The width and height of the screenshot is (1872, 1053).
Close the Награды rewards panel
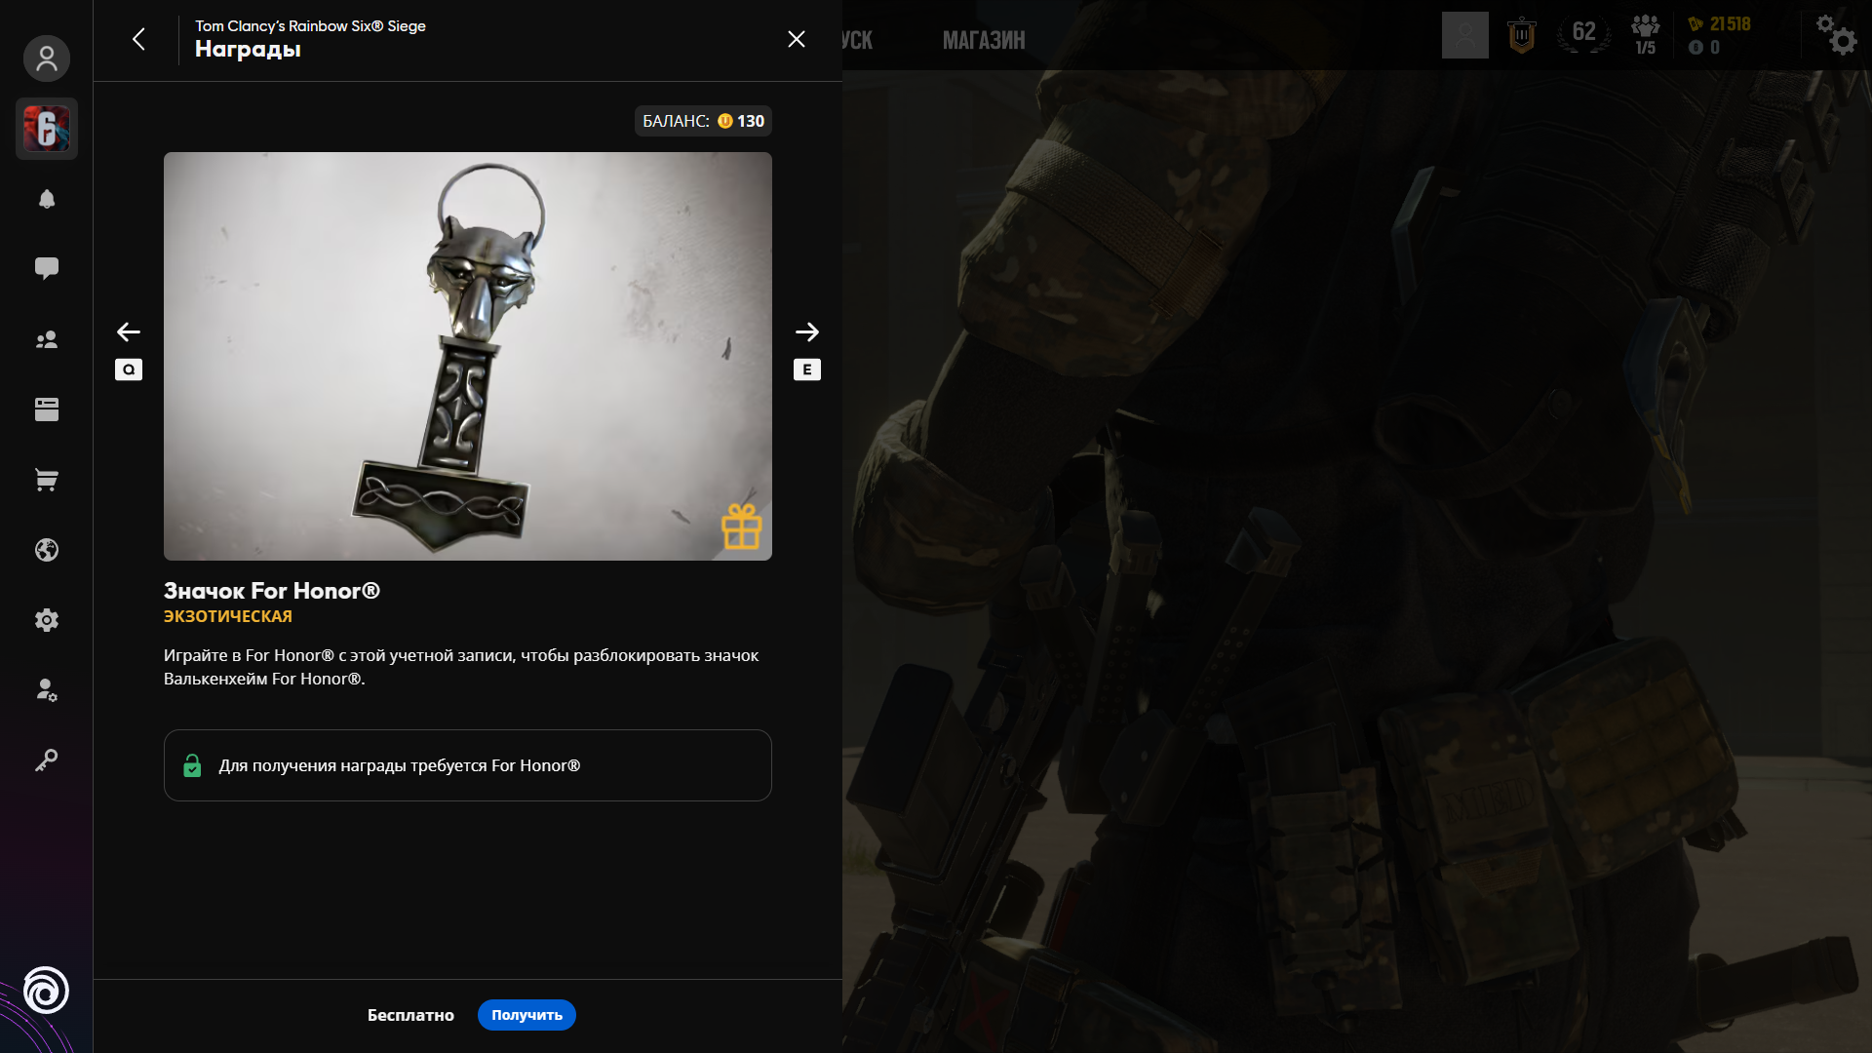click(x=797, y=39)
